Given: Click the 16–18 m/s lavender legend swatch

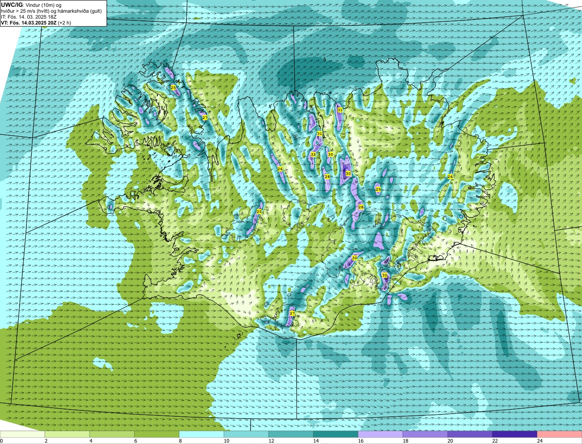Looking at the screenshot, I should click(x=381, y=434).
